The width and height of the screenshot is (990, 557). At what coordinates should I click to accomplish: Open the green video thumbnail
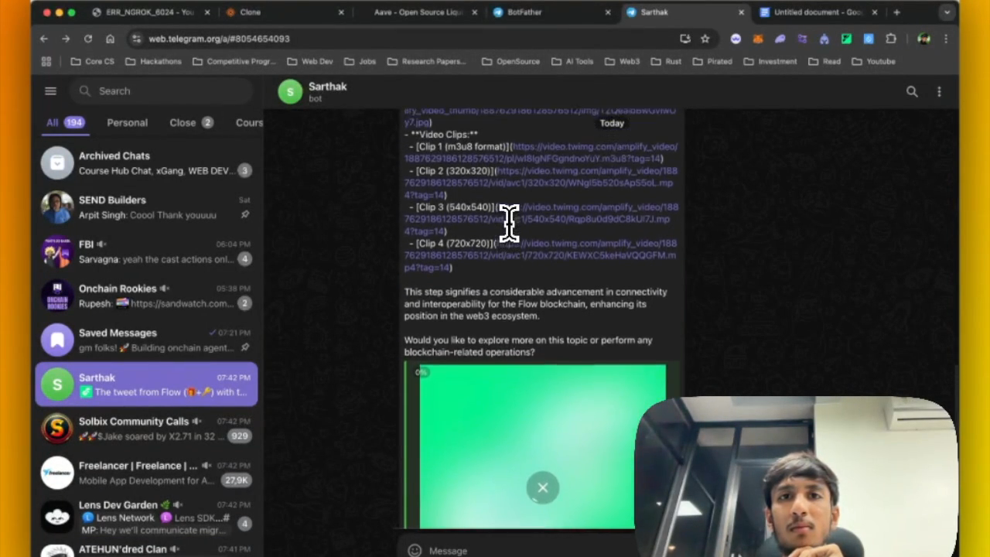(541, 446)
